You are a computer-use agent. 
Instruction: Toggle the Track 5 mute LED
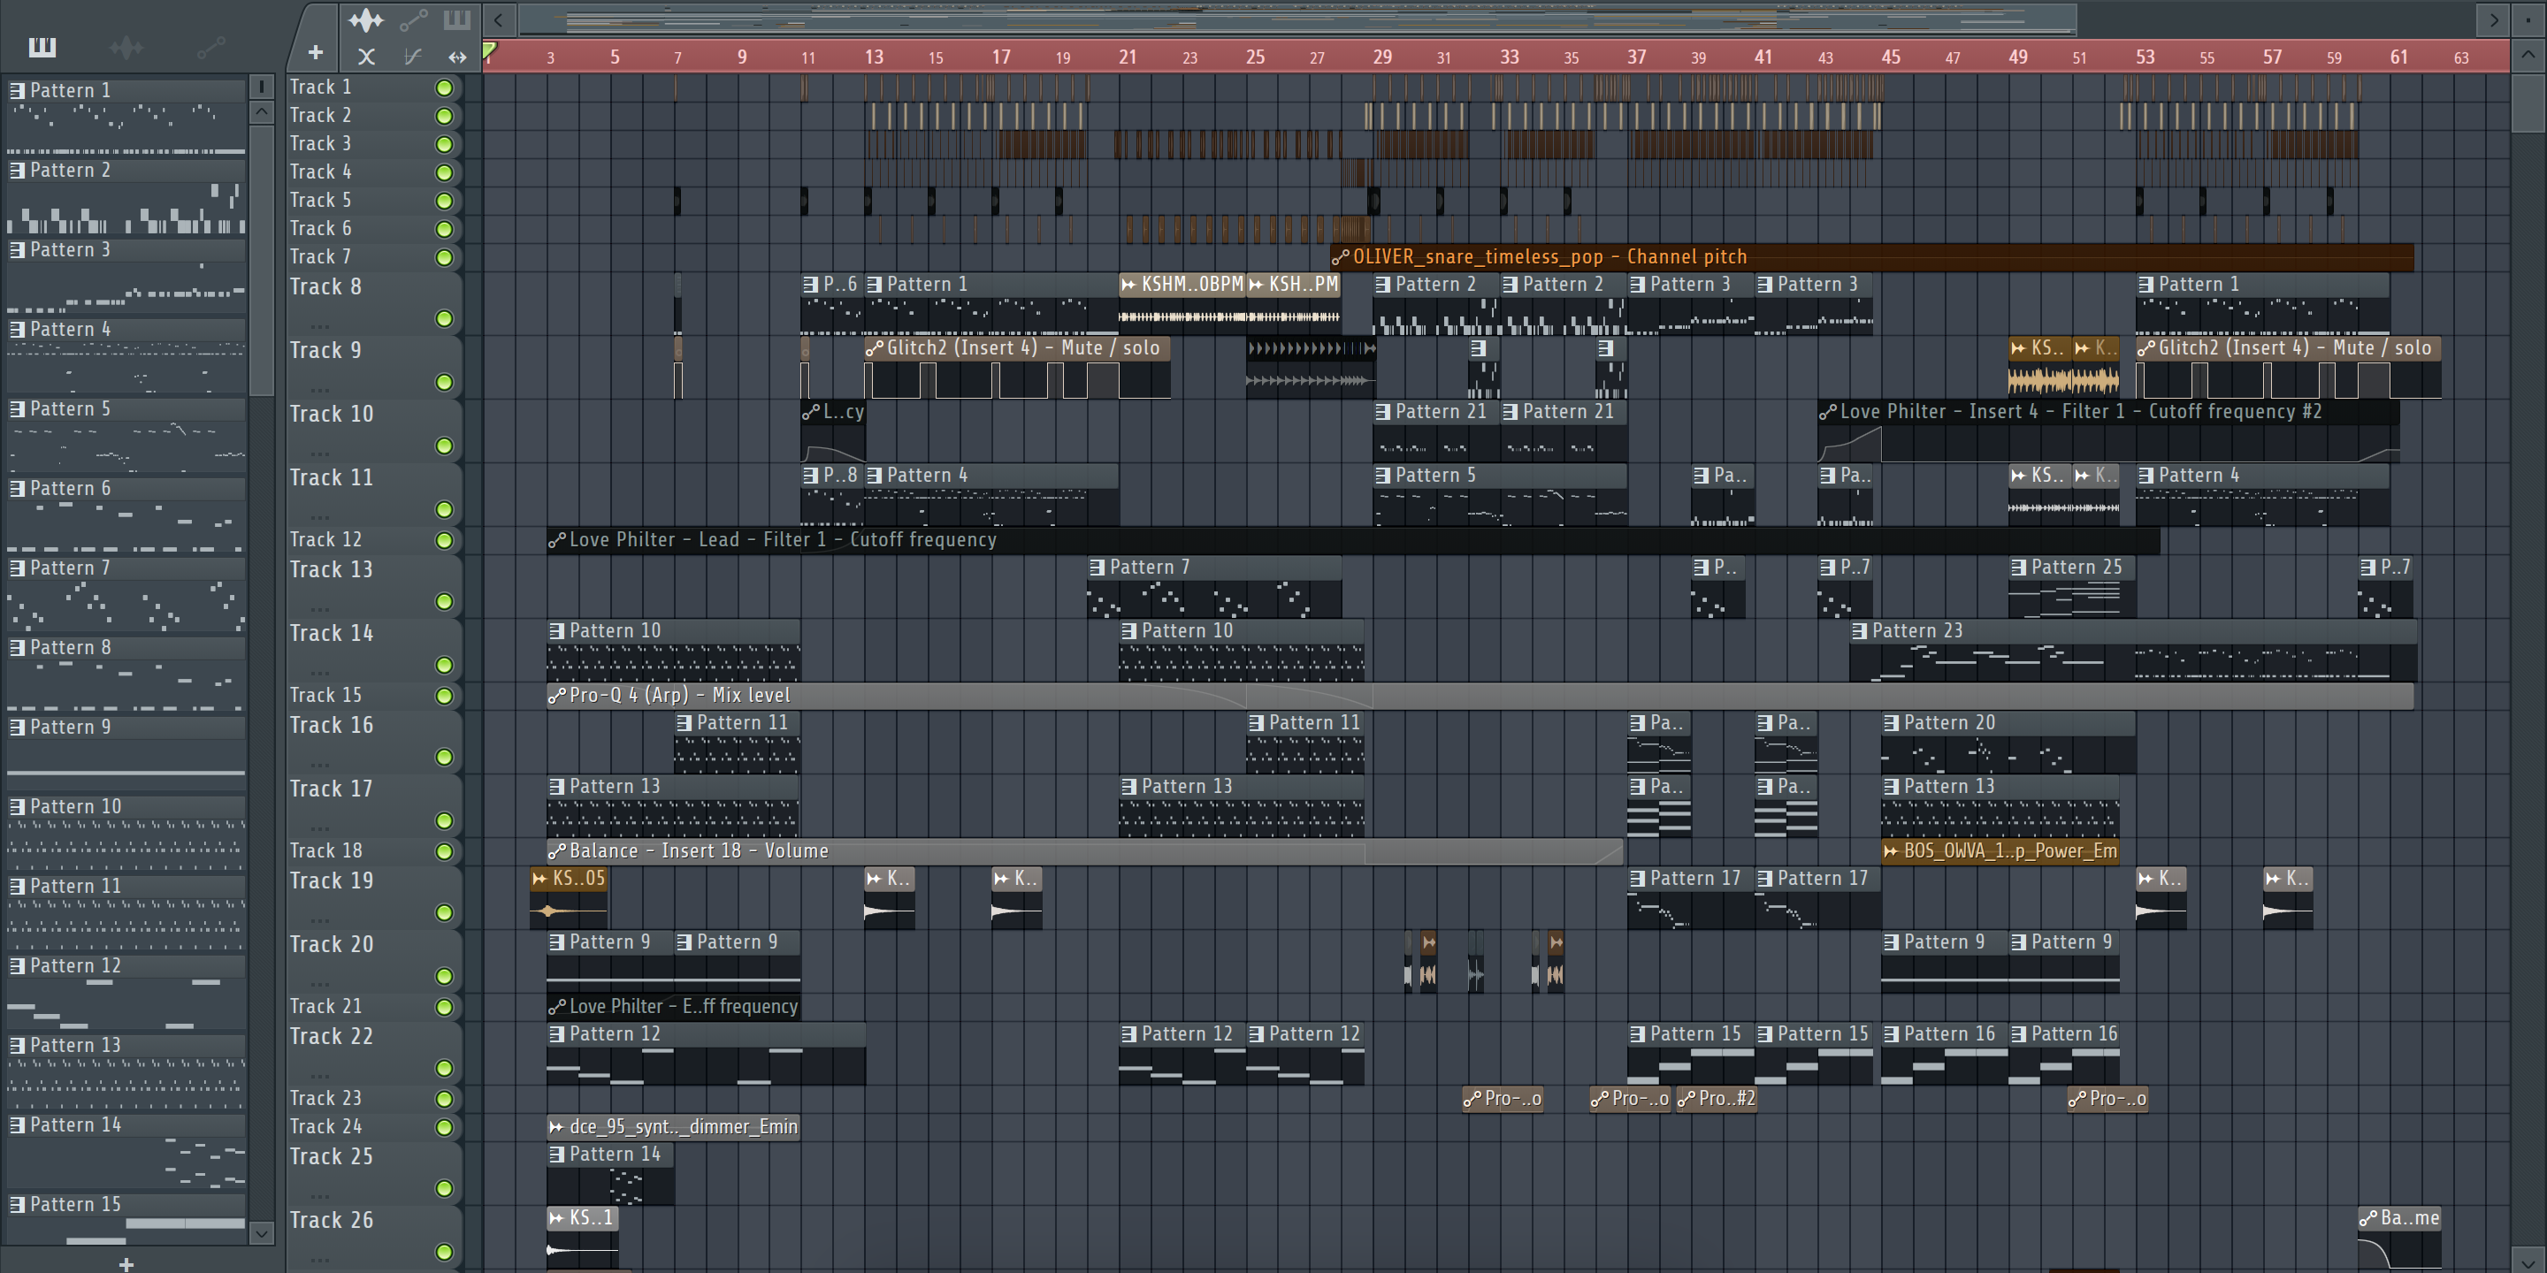[x=445, y=201]
